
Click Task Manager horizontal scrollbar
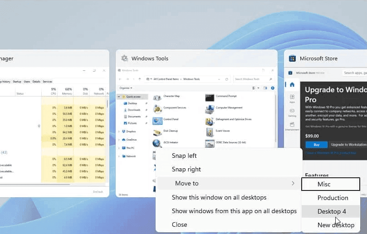[35, 185]
